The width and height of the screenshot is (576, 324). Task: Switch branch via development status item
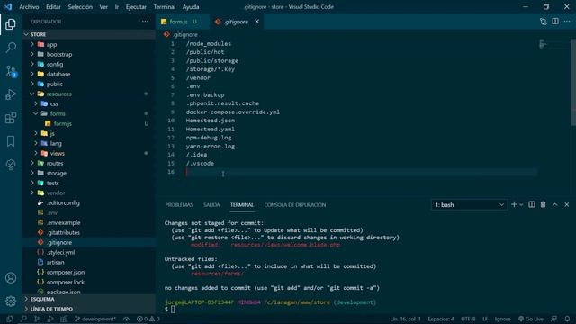tap(95, 319)
